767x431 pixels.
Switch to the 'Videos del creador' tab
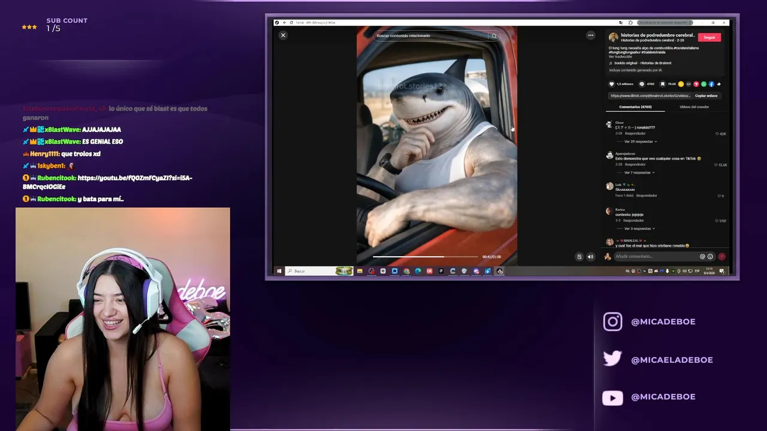click(x=694, y=107)
